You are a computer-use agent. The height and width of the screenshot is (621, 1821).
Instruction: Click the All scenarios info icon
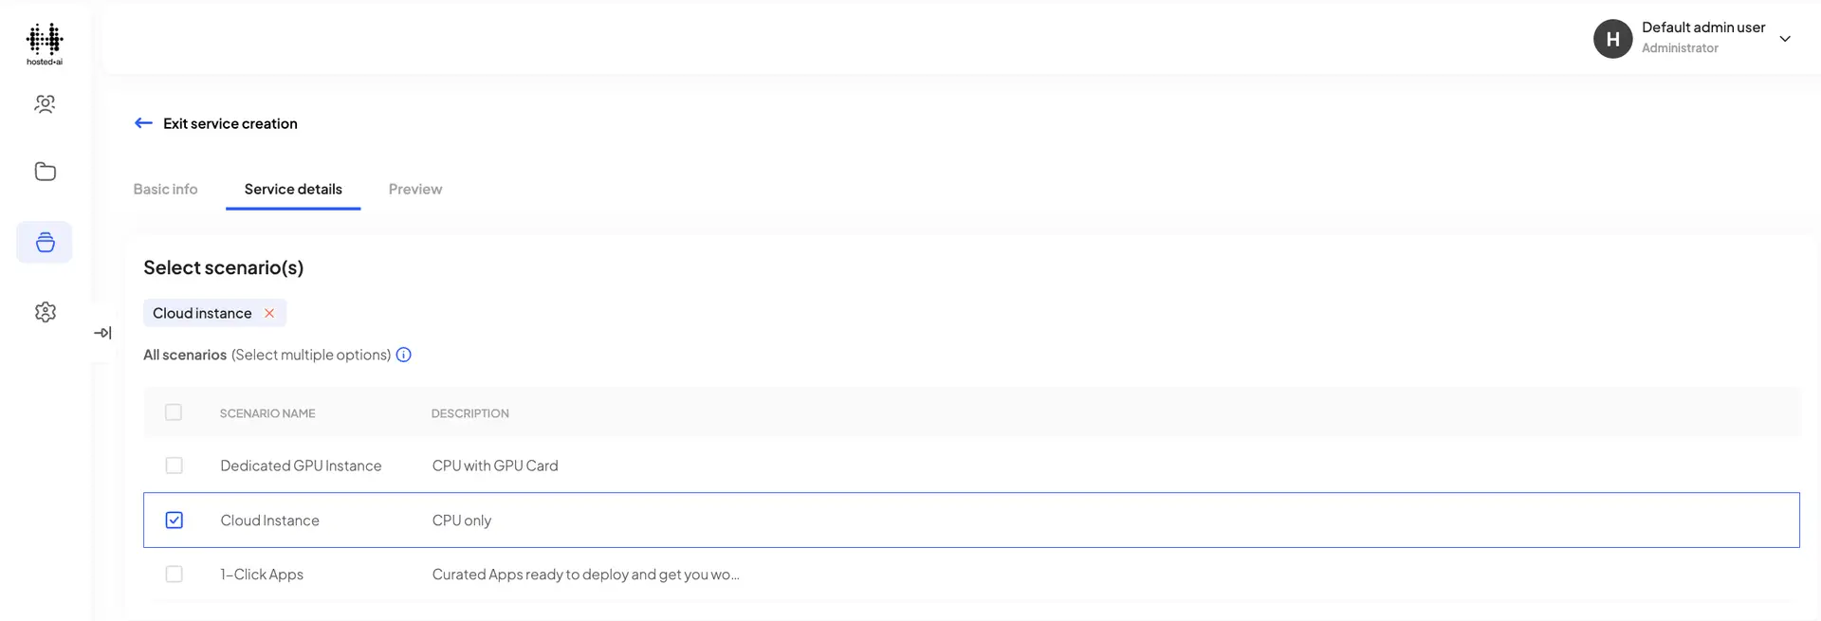(403, 355)
